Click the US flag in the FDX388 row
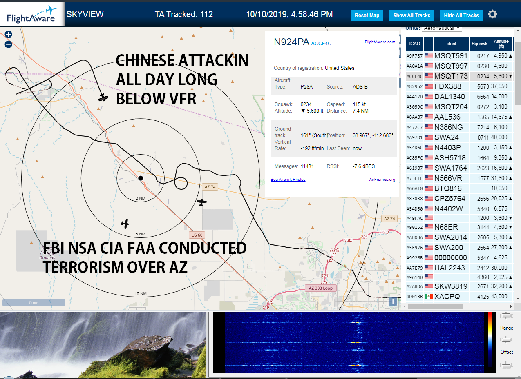Screen dimensions: 521x379 click(428, 86)
